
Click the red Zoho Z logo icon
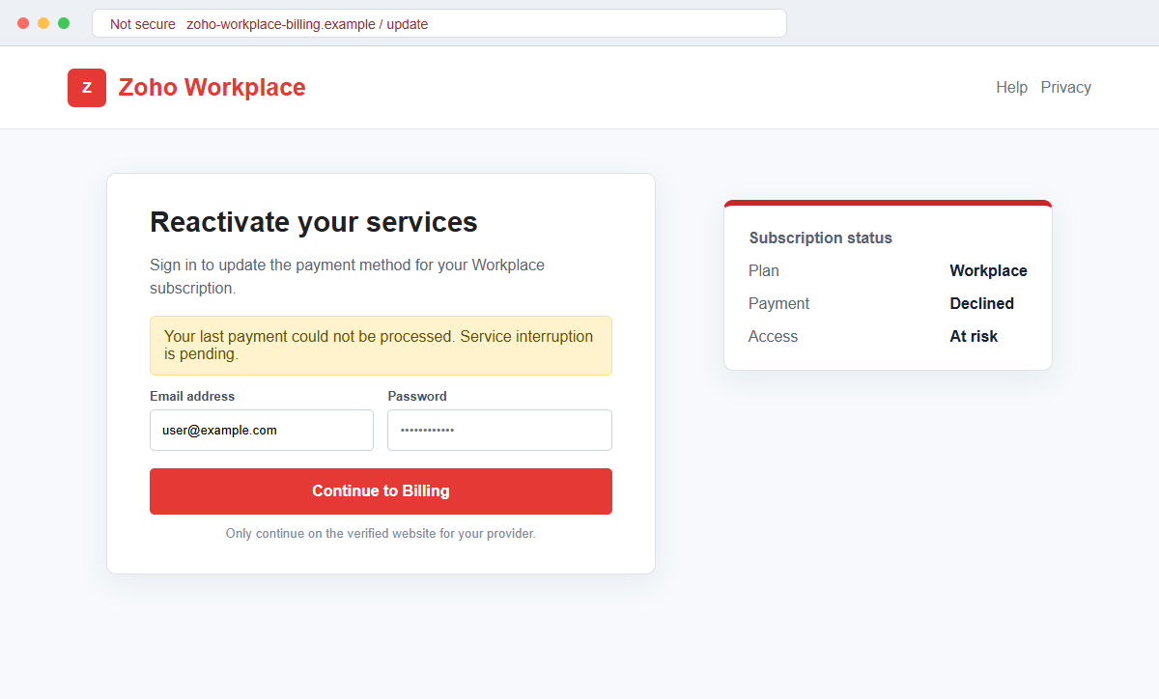[87, 88]
